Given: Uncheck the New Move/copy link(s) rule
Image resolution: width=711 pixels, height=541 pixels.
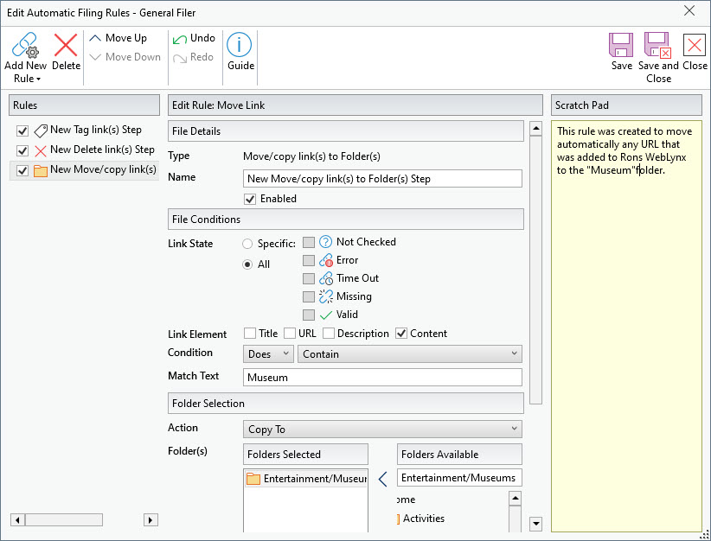Looking at the screenshot, I should (x=22, y=170).
